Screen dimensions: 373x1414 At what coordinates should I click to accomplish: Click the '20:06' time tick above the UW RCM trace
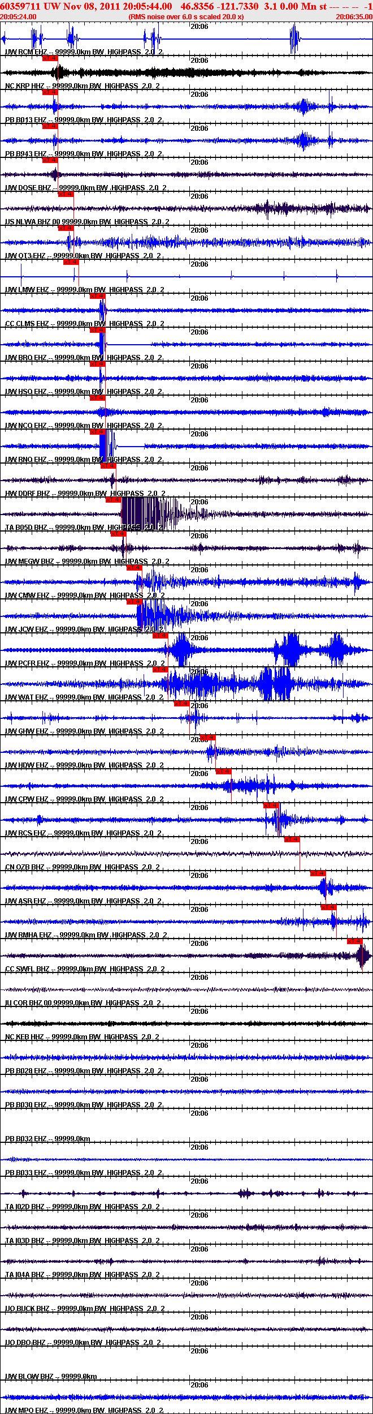tap(199, 27)
